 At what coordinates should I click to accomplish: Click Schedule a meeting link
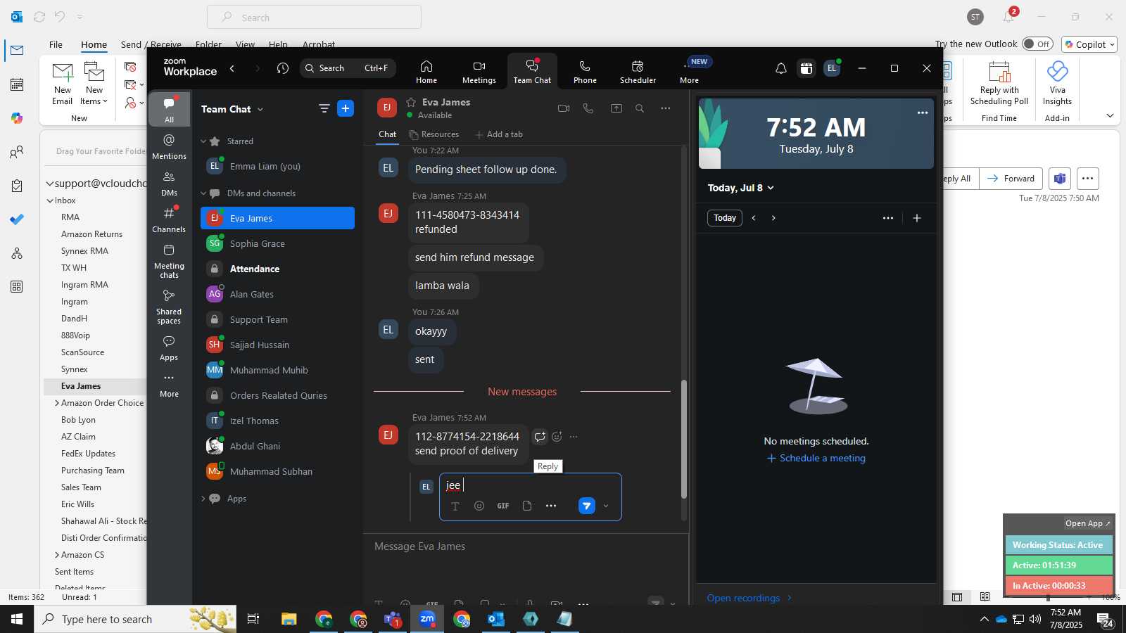coord(816,458)
